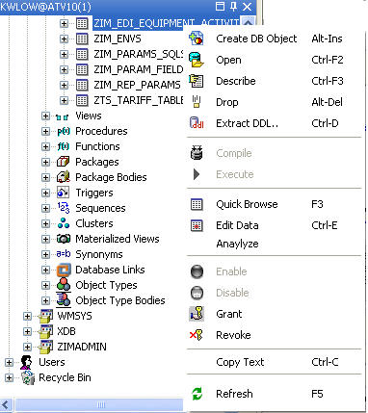This screenshot has height=413, width=368.
Task: Click the Functions f(x) icon
Action: (x=64, y=146)
